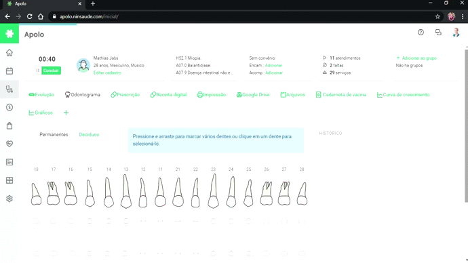The width and height of the screenshot is (468, 263).
Task: Open the settings gear icon in the sidebar
Action: (9, 199)
